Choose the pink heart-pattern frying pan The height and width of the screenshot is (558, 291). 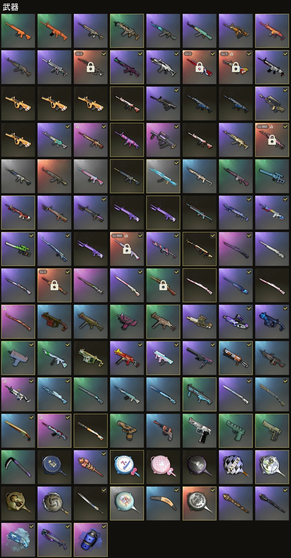163,467
